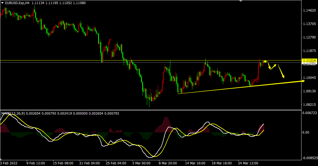The image size is (318, 166).
Task: Click the yellow 1.11214 price label
Action: [310, 60]
